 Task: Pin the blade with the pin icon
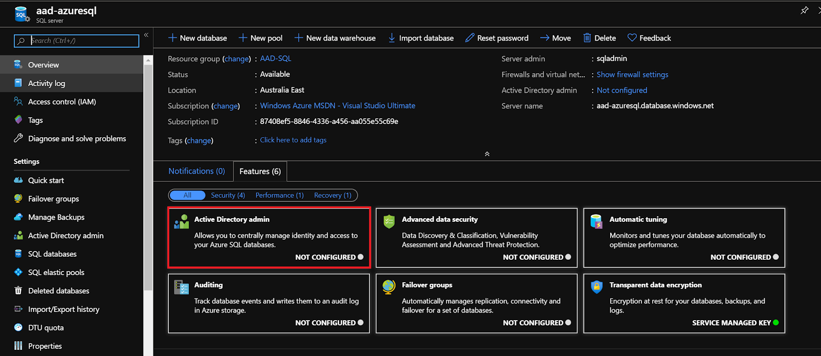pos(804,10)
